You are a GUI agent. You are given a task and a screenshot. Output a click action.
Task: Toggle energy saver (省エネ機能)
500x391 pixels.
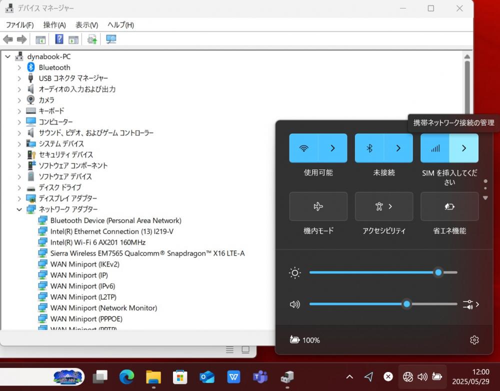point(449,206)
